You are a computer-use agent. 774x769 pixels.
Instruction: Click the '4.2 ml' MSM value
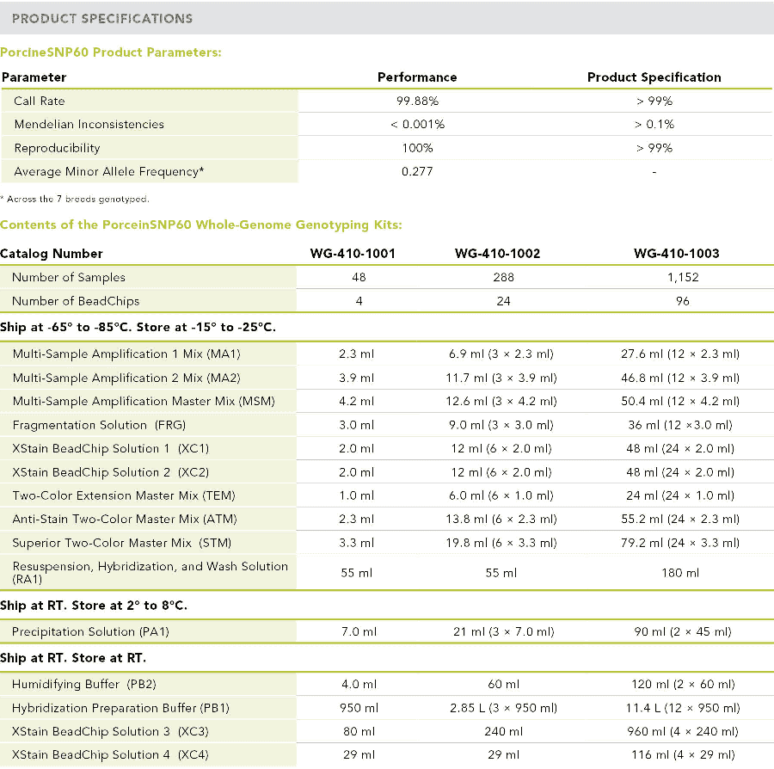[356, 401]
